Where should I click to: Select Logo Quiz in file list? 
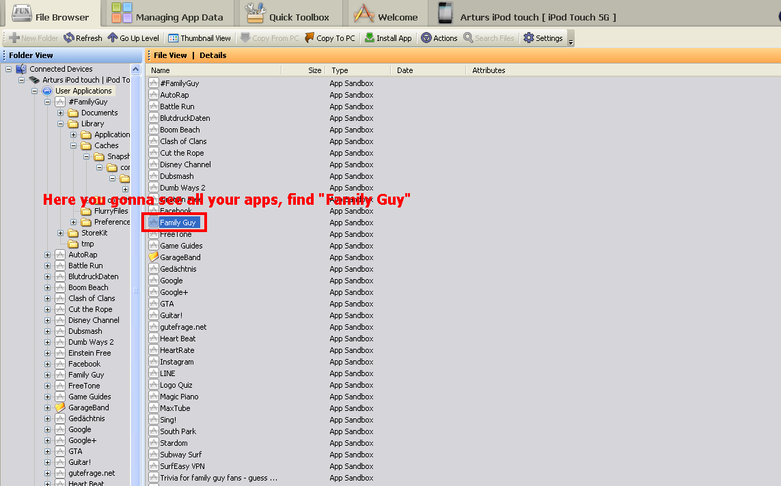176,385
